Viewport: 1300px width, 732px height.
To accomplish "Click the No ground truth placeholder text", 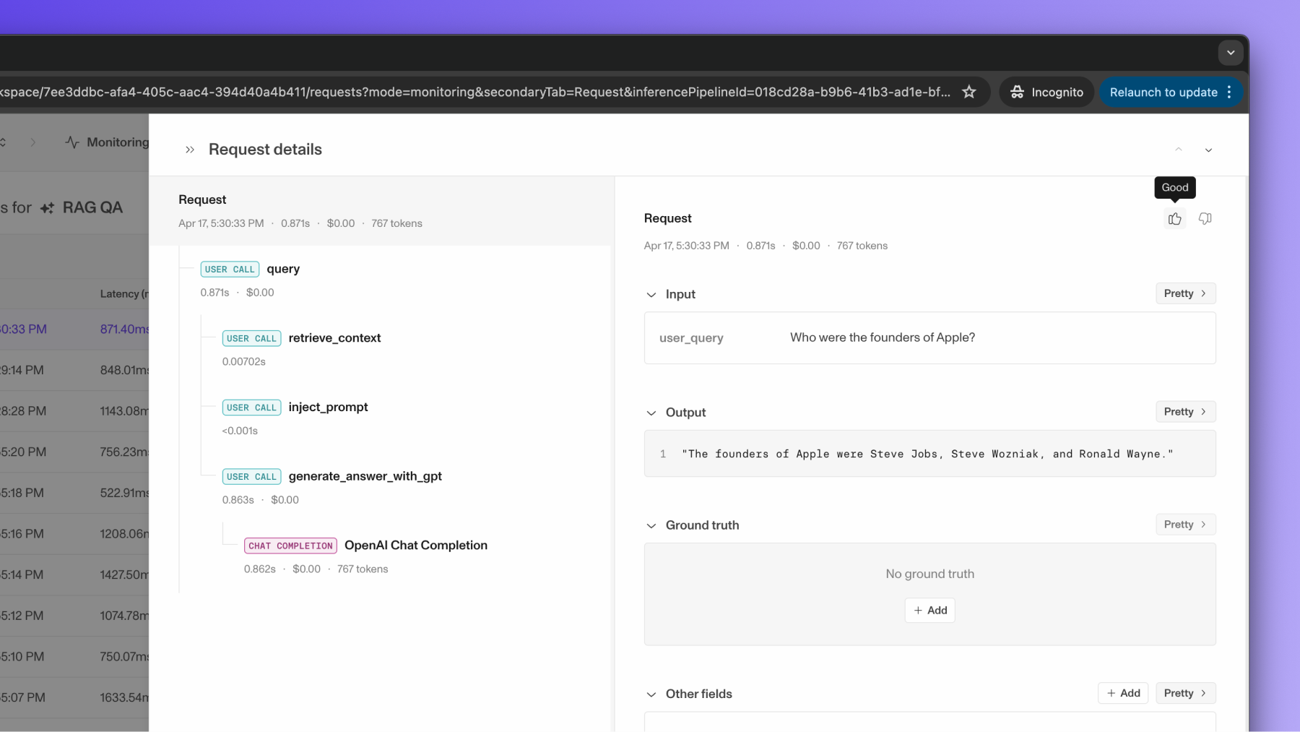I will pos(929,574).
